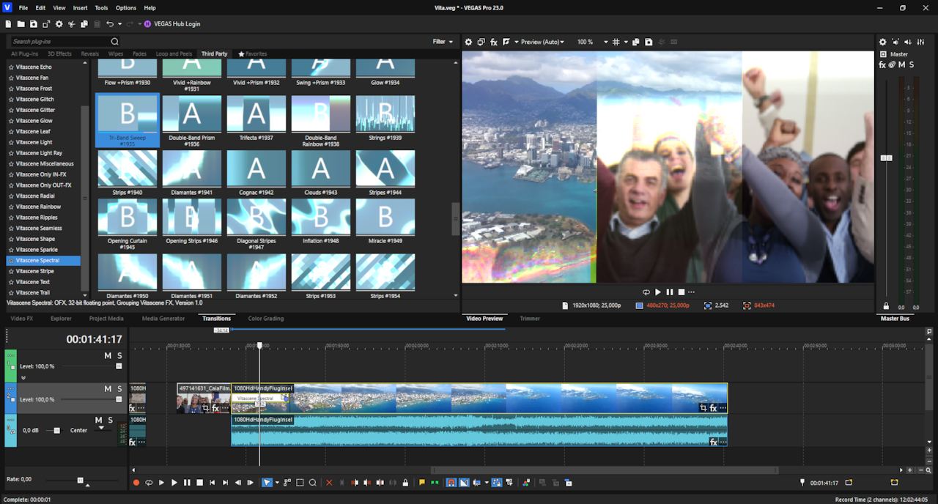Screen dimensions: 938x504
Task: Open the Tools menu
Action: pyautogui.click(x=101, y=7)
